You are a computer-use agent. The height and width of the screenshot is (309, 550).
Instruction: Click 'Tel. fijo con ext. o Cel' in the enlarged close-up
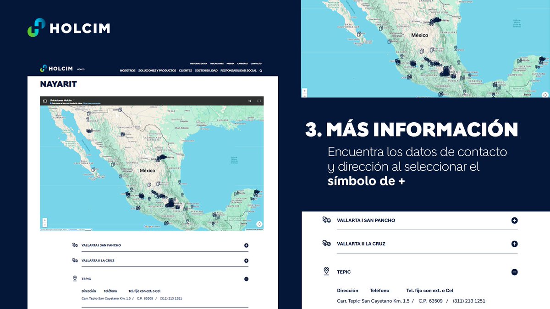pos(429,290)
